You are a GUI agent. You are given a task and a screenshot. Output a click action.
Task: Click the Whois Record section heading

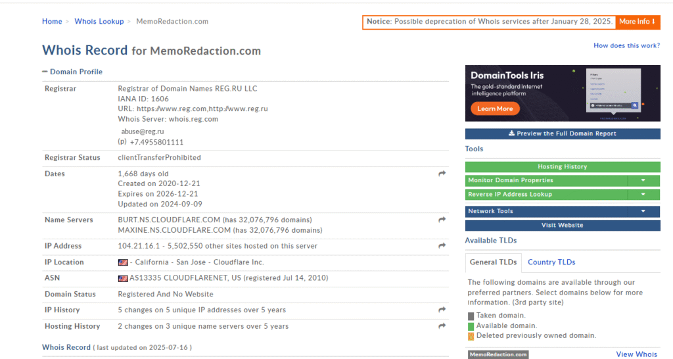[66, 347]
